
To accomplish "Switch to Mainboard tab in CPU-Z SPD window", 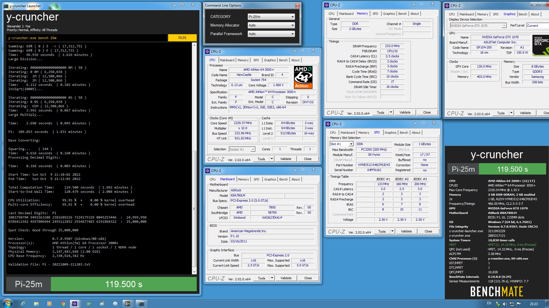I will [x=348, y=133].
